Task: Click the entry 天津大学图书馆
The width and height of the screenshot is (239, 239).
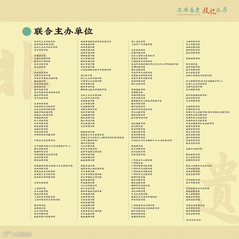Action: 42,59
